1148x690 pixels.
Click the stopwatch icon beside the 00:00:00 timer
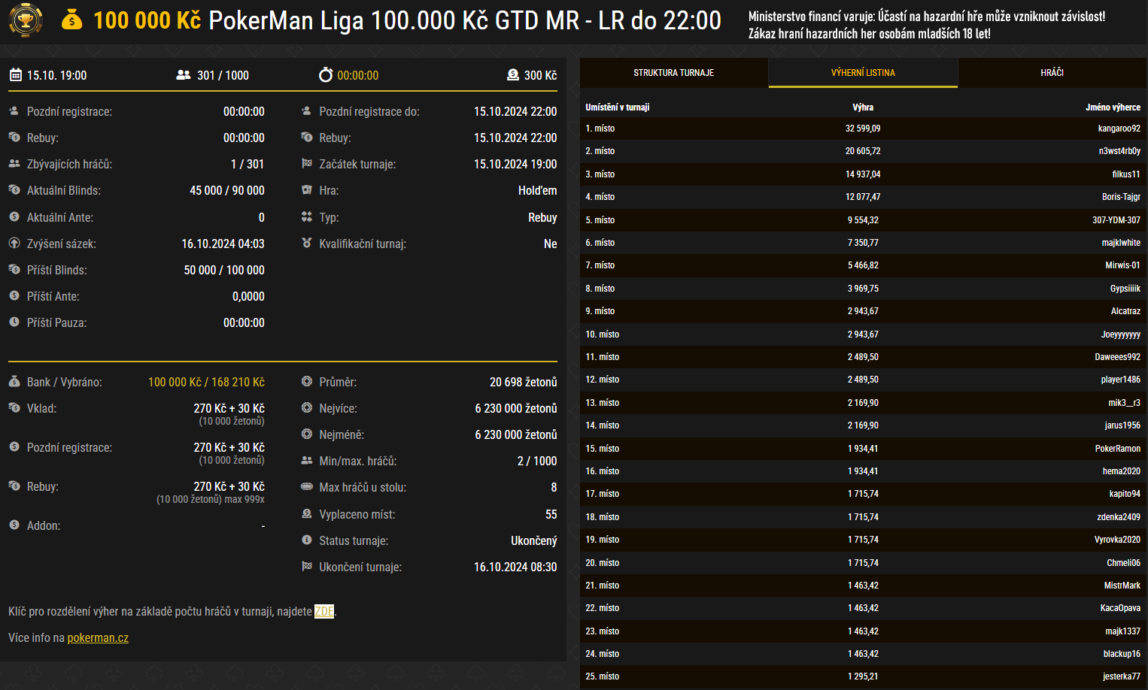click(325, 75)
